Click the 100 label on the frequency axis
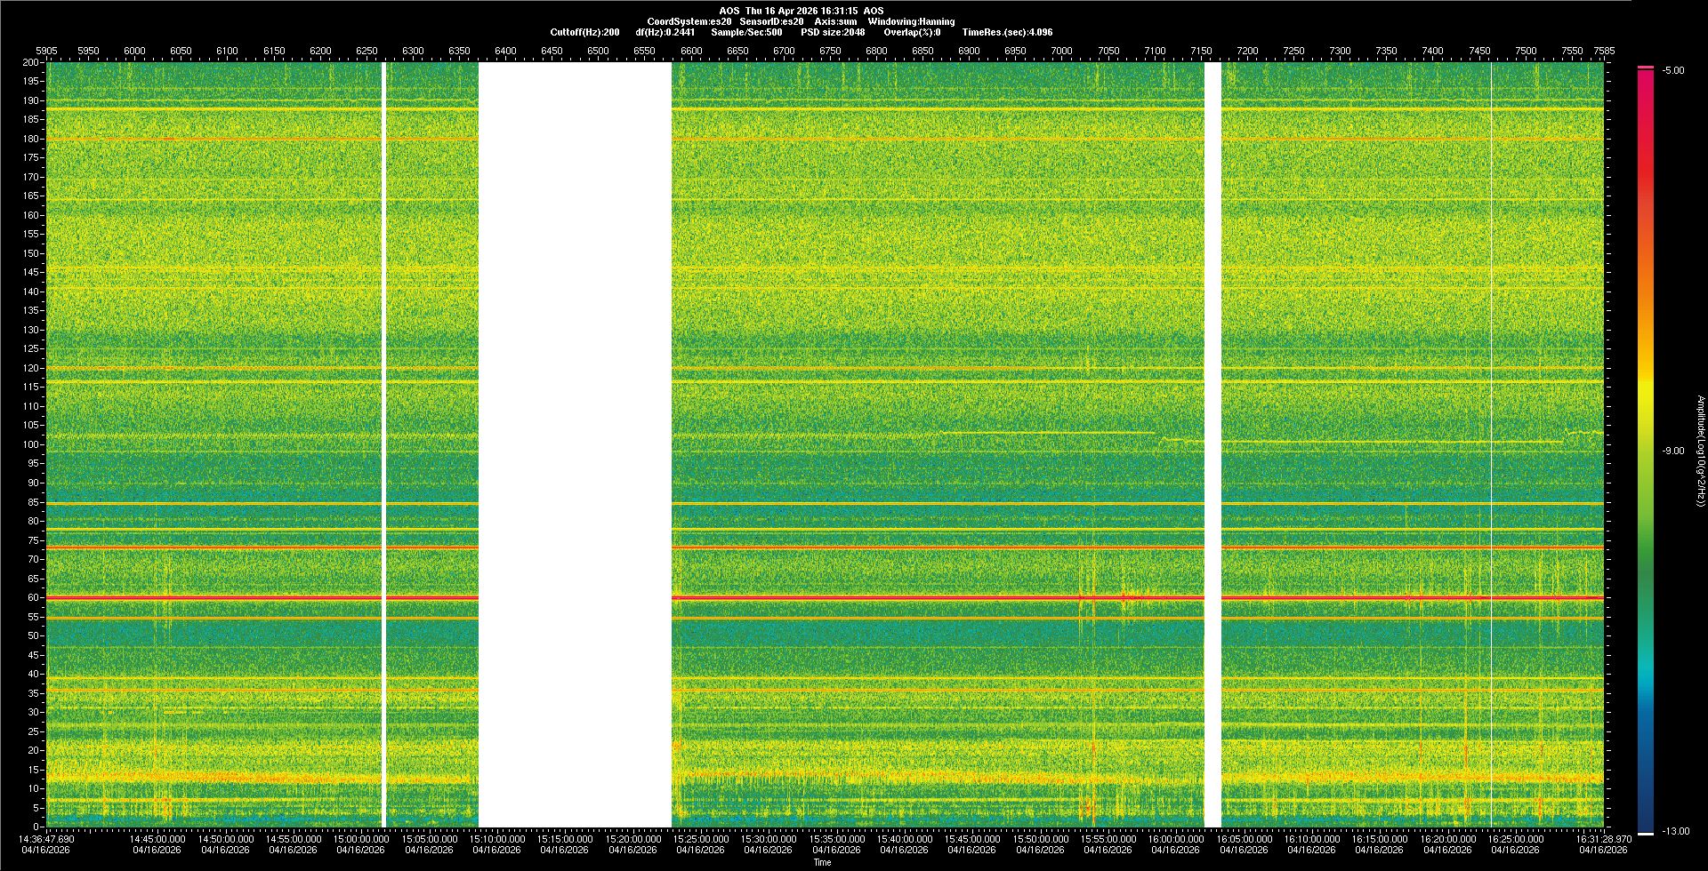 tap(30, 444)
